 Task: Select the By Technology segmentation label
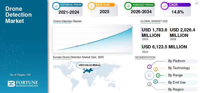pyautogui.click(x=181, y=68)
